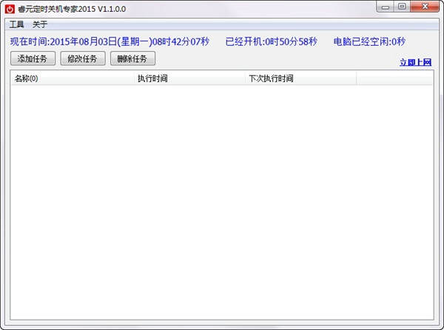Follow the 立即上网 link

[x=415, y=62]
